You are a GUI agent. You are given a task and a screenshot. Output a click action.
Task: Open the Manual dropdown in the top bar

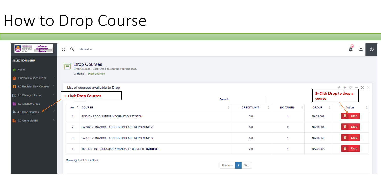[85, 49]
